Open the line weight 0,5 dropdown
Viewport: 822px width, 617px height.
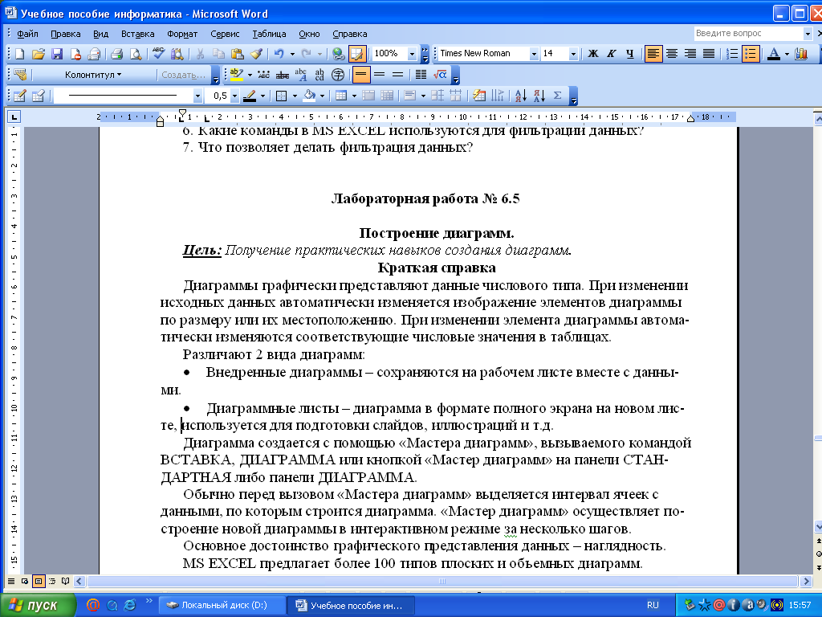point(234,96)
